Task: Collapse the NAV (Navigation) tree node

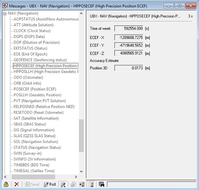Action: (x=5, y=13)
